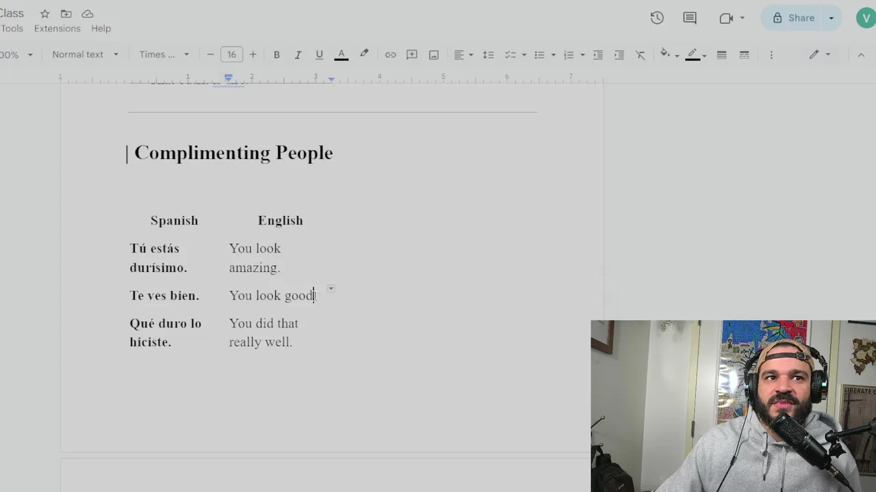The image size is (876, 492).
Task: Star the document
Action: pyautogui.click(x=44, y=14)
